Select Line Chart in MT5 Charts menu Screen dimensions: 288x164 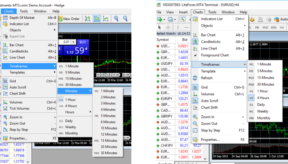click(x=29, y=57)
